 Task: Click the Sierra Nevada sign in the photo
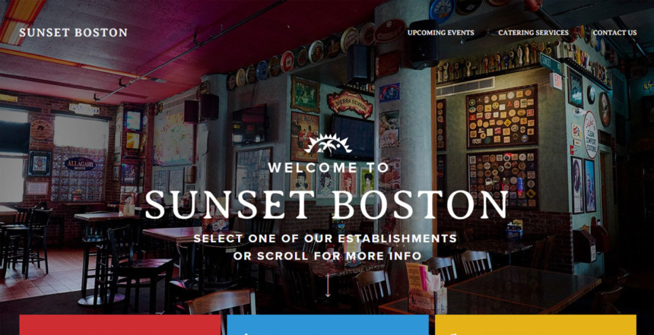[x=349, y=103]
